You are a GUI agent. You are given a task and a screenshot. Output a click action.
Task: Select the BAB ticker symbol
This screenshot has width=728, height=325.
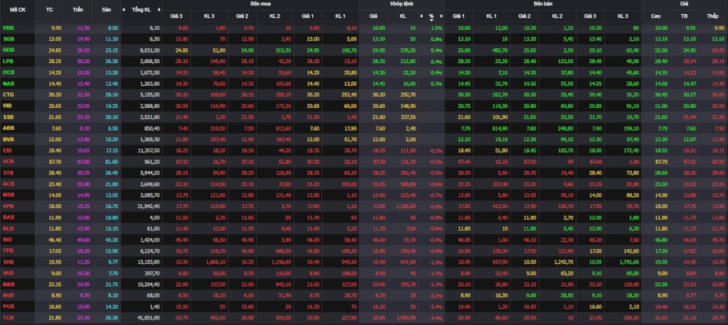9,217
